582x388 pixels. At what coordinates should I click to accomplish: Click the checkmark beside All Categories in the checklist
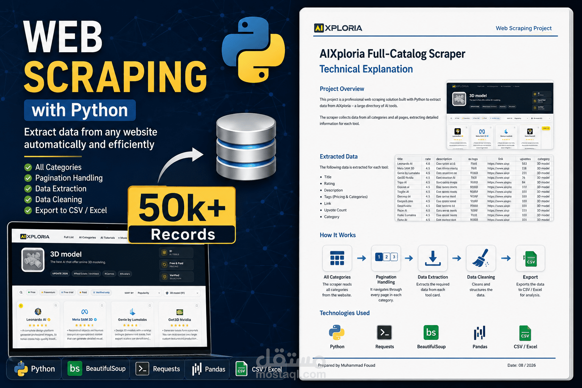pyautogui.click(x=28, y=167)
